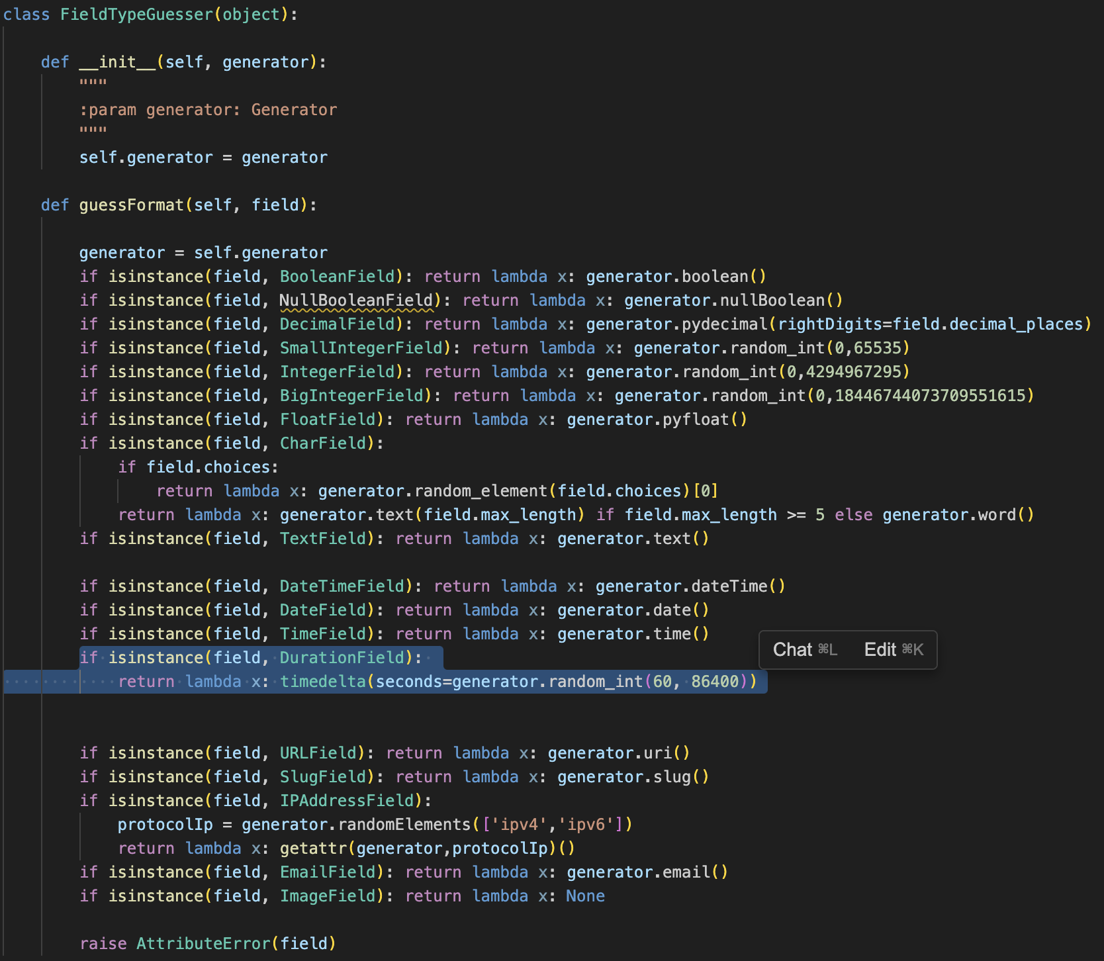Click generator.email() call
1104x961 pixels.
pos(647,872)
